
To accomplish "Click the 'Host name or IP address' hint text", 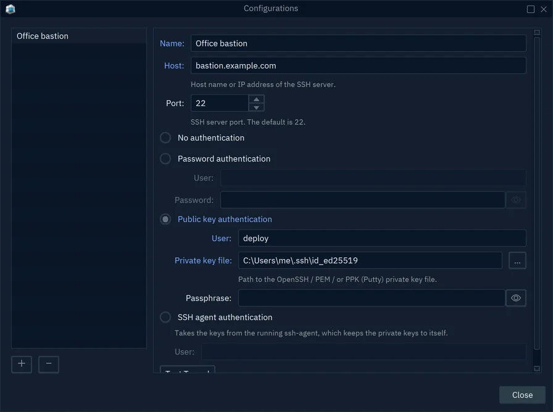I will click(x=263, y=84).
